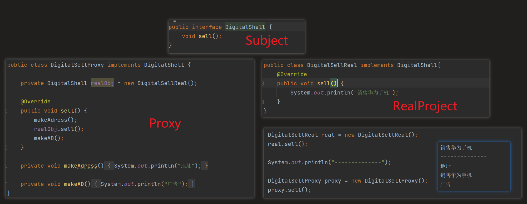527x204 pixels.
Task: Click the dashed separator line in the output box
Action: tap(464, 157)
